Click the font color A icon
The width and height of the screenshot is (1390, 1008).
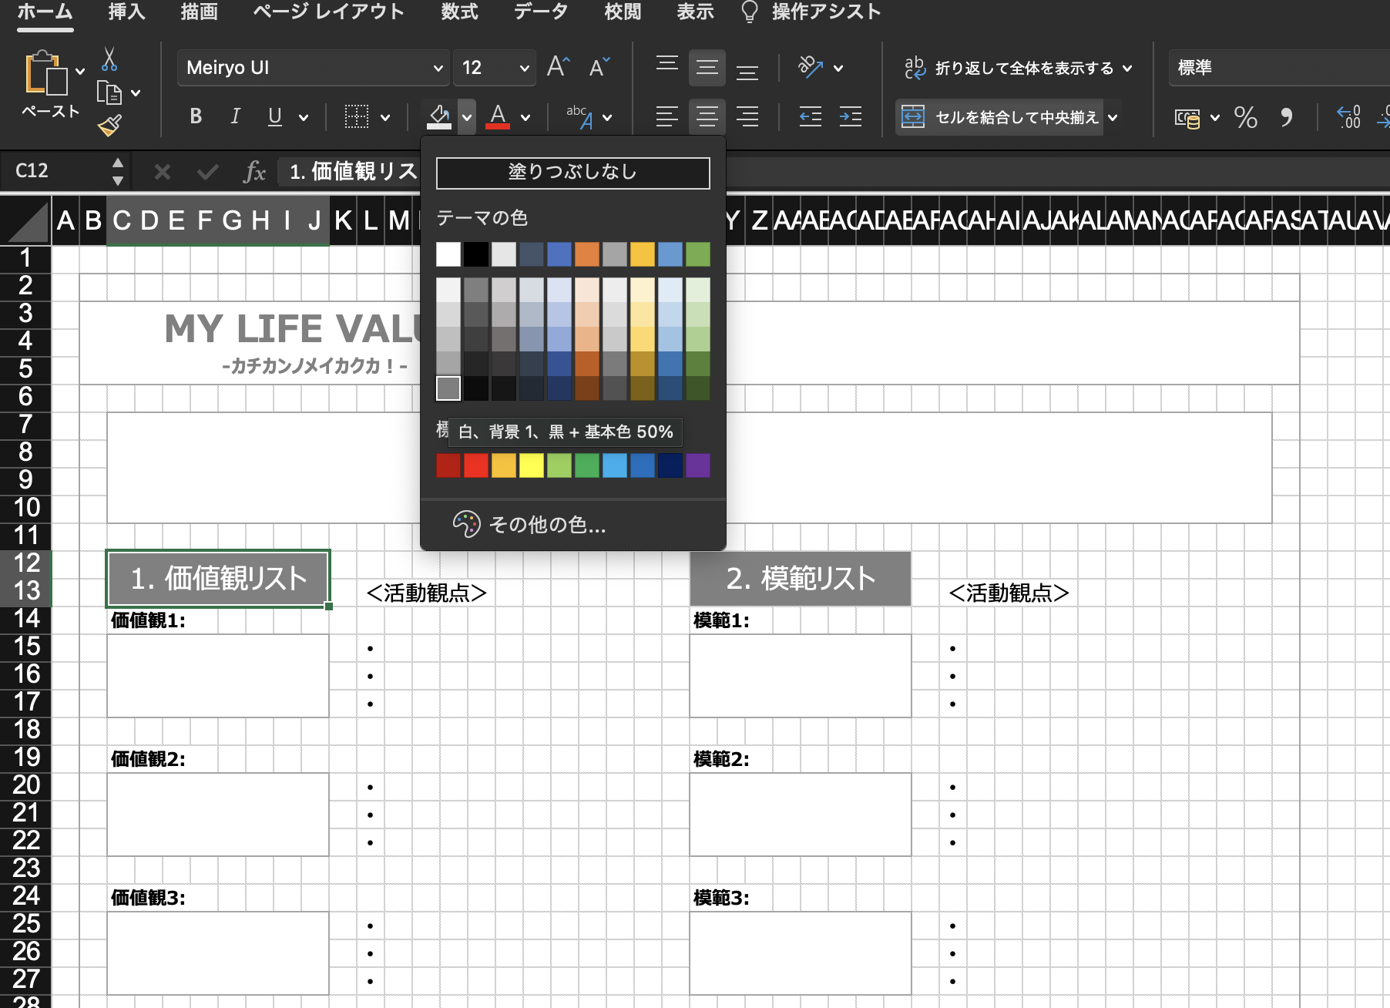click(498, 116)
